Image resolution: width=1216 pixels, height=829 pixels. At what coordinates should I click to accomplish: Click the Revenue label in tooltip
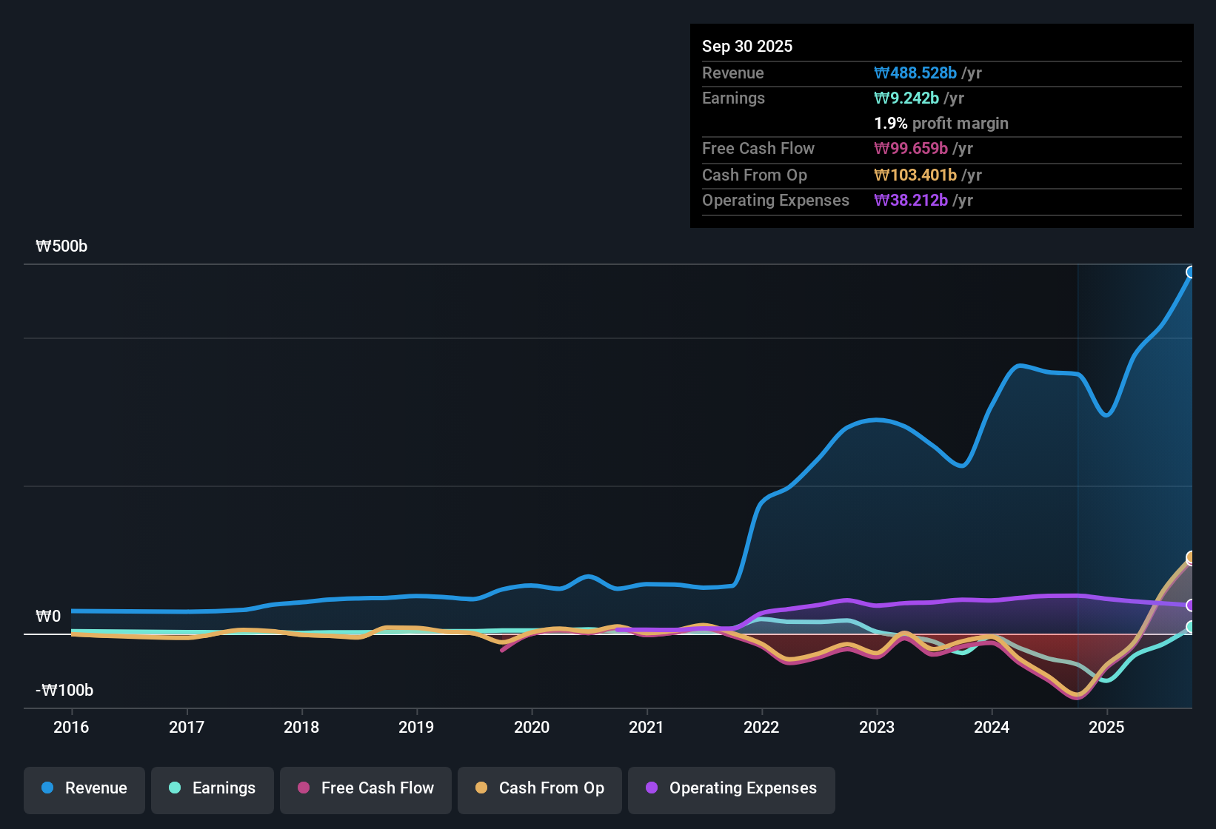733,73
